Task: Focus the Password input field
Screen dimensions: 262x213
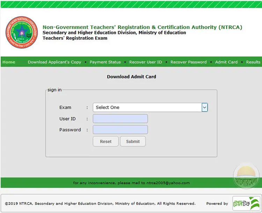Action: click(120, 130)
